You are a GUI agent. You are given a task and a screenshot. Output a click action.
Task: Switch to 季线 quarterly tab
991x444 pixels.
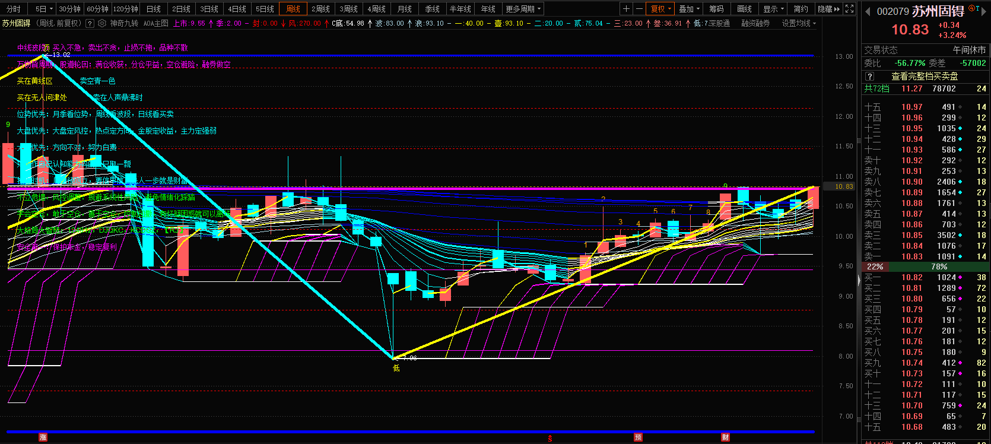click(432, 9)
